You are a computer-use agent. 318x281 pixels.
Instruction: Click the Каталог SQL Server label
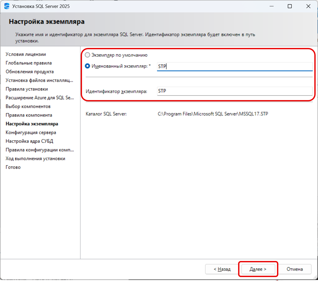click(x=106, y=114)
